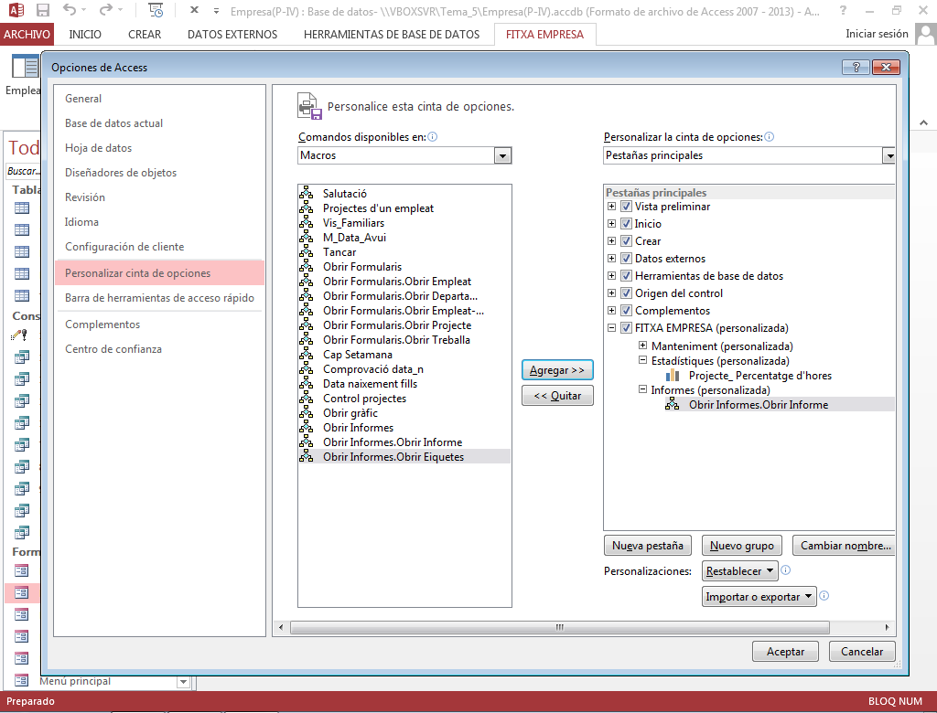The image size is (937, 713).
Task: Select the Salutació macro icon
Action: point(306,193)
